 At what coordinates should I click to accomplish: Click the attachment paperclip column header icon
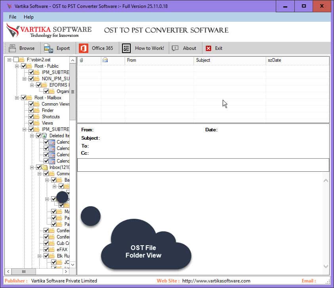pos(81,60)
